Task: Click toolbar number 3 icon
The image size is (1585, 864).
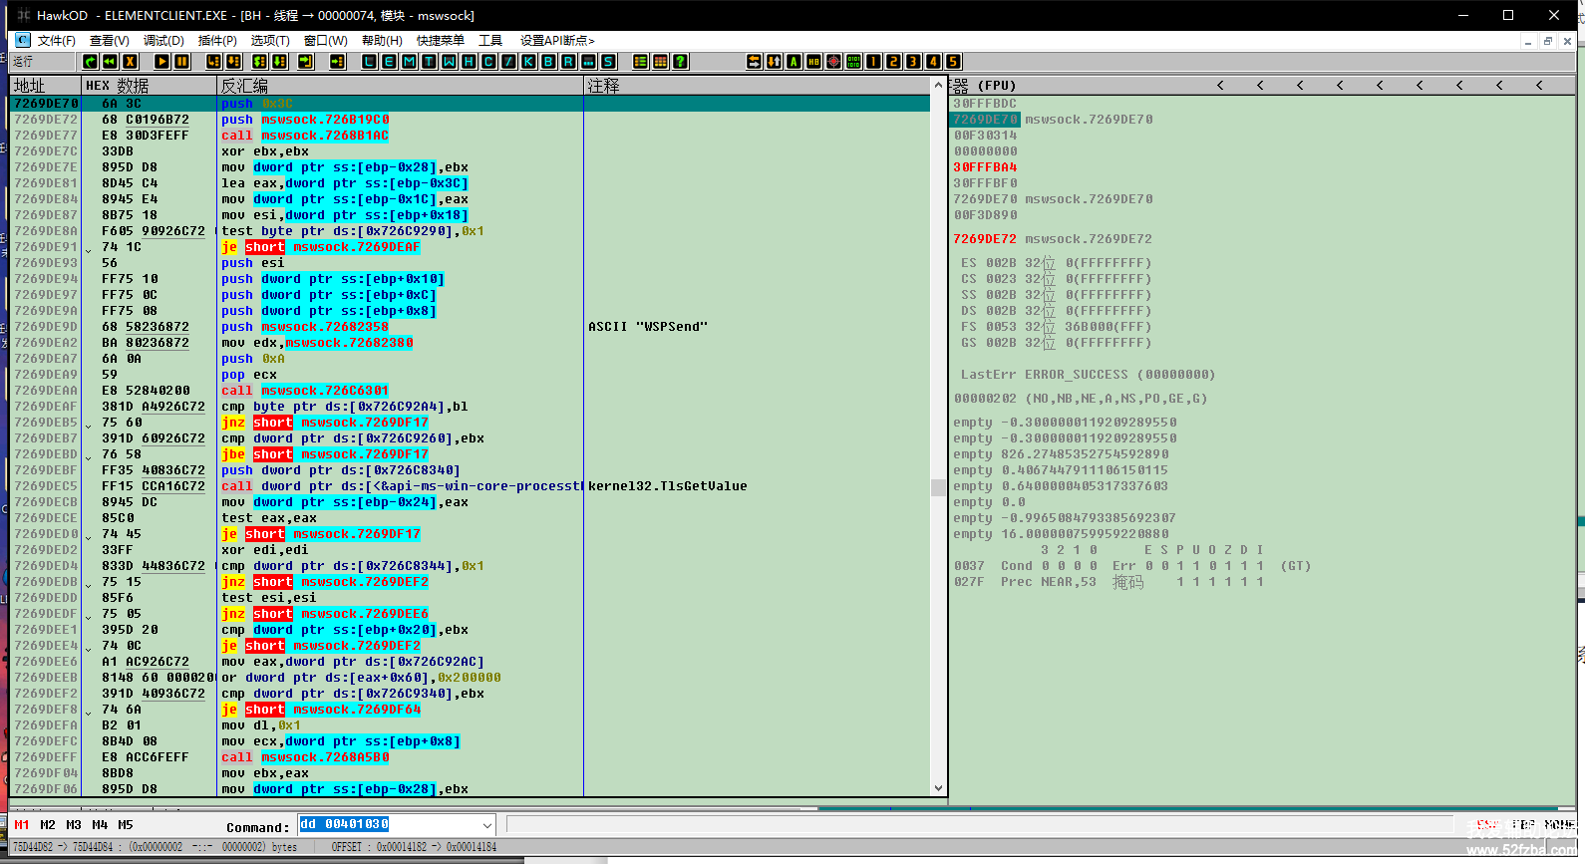Action: 913,62
